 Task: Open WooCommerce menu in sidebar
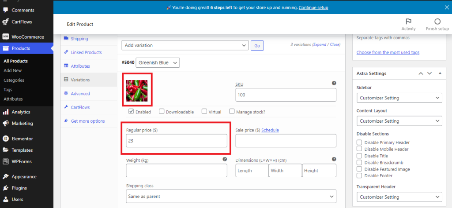(x=27, y=37)
